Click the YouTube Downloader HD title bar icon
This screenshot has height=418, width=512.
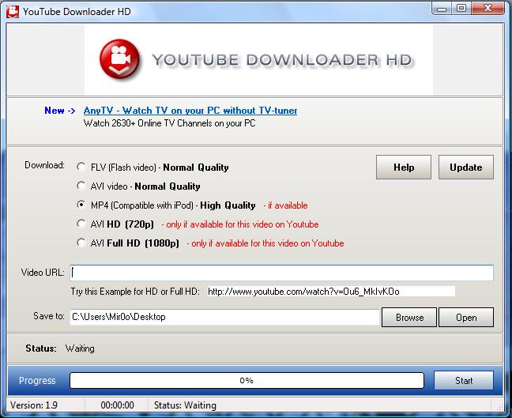(x=13, y=12)
